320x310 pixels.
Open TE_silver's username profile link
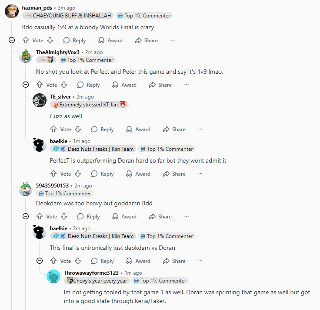60,97
